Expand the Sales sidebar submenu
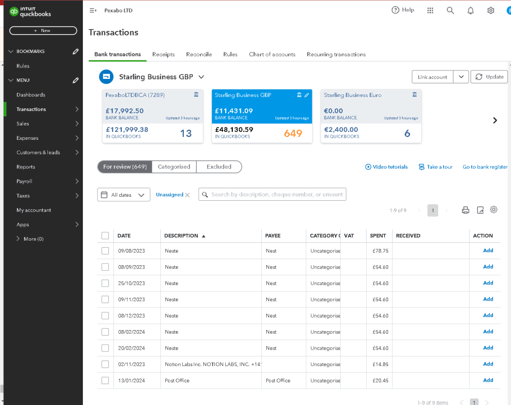Viewport: 511px width, 405px height. (77, 123)
